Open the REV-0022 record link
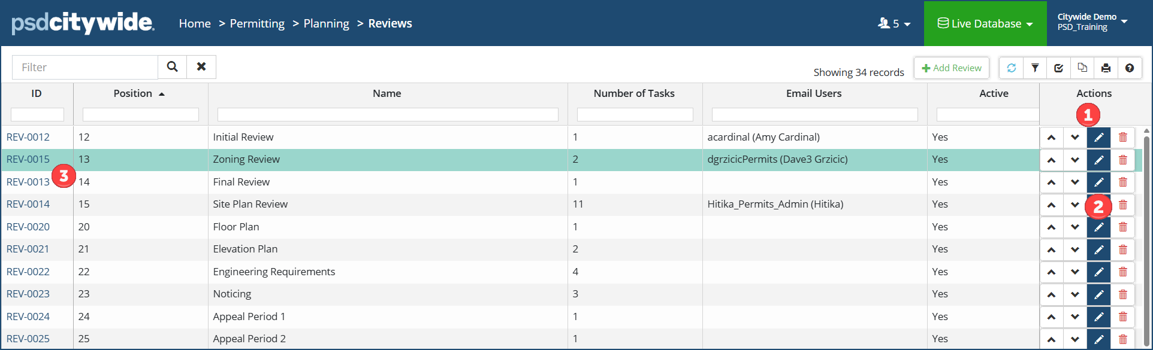 (x=28, y=272)
